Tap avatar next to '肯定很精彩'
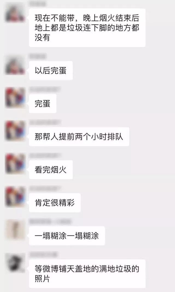The width and height of the screenshot is (175, 292). [x=15, y=197]
